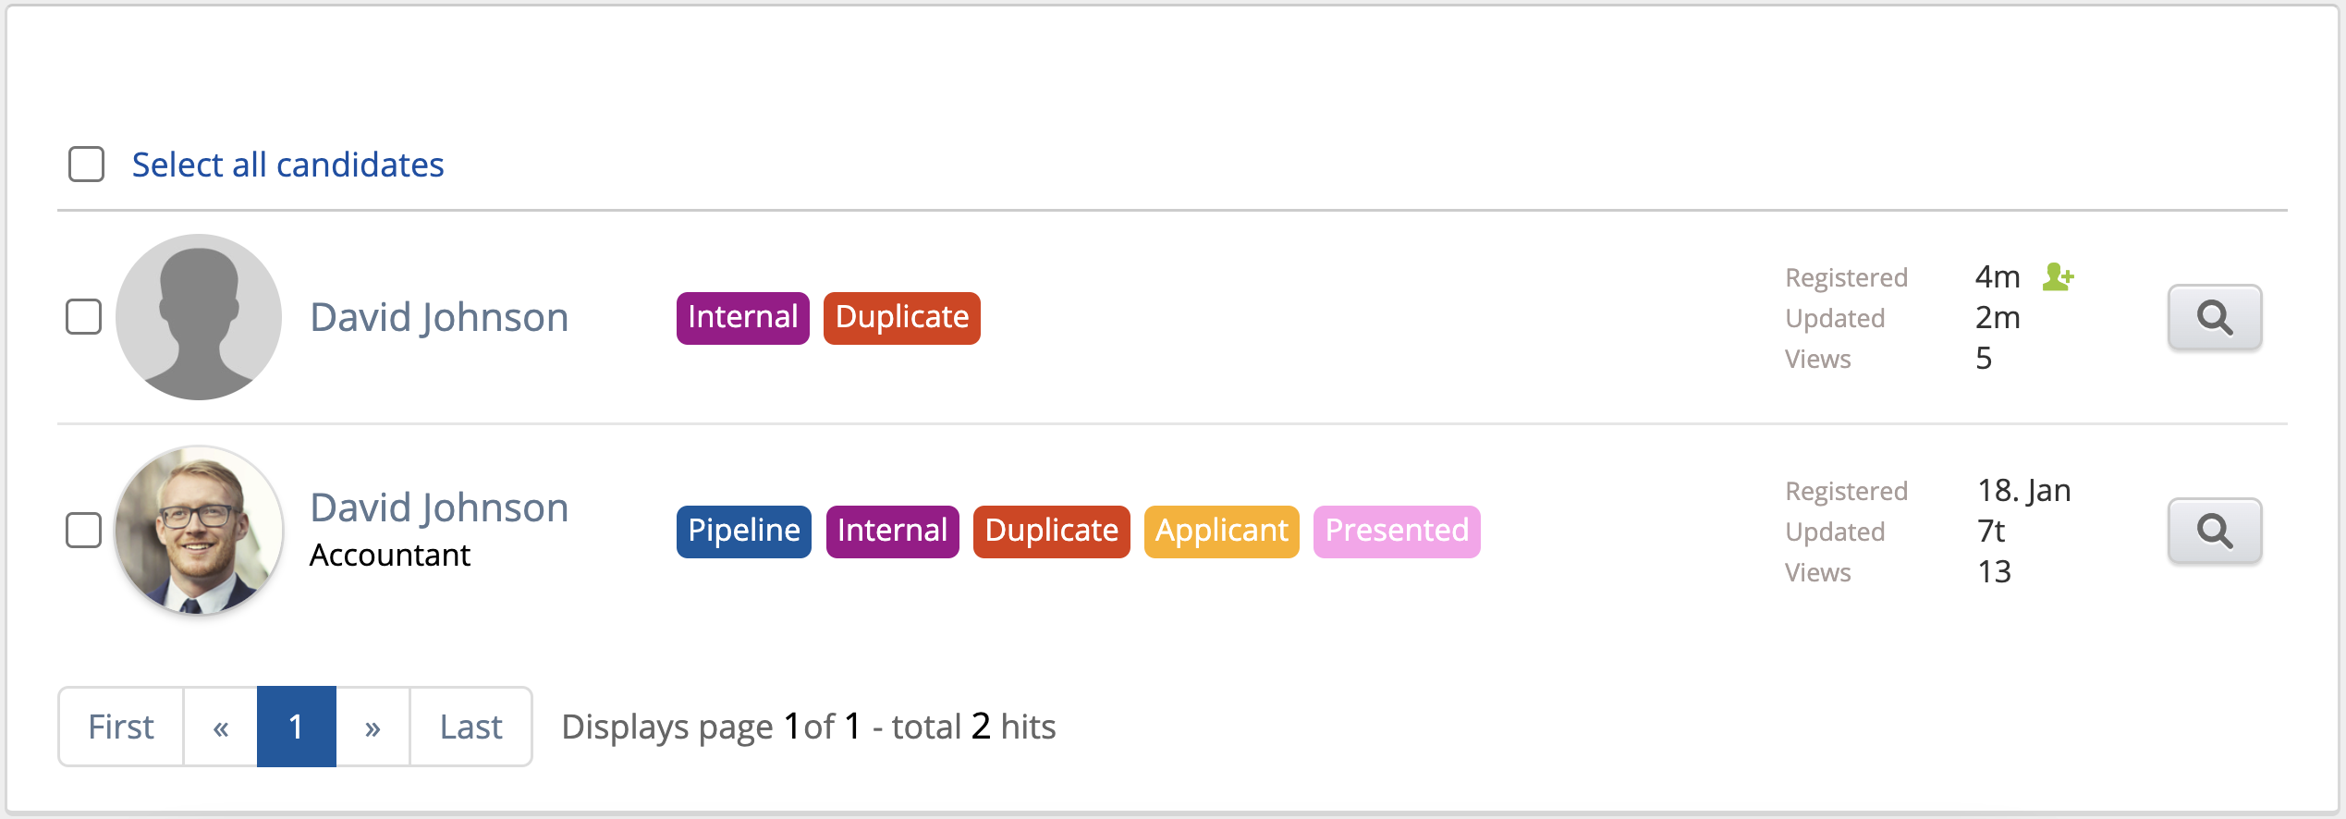2346x819 pixels.
Task: Select page 1 in pagination
Action: tap(296, 727)
